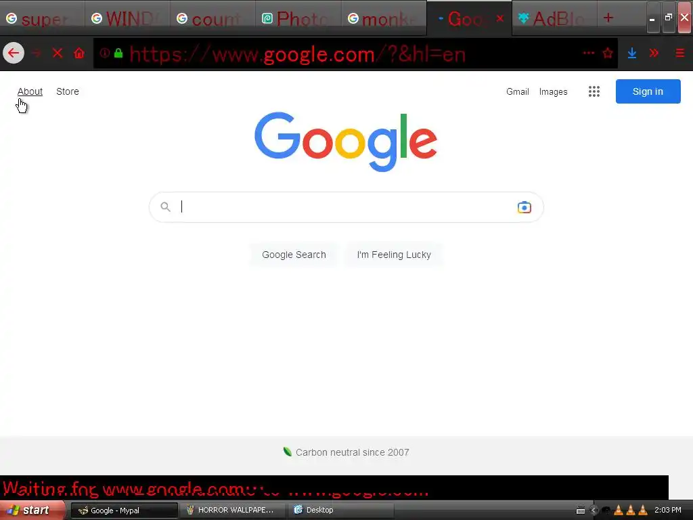Bookmark this page with the star icon
The height and width of the screenshot is (520, 693).
point(608,53)
